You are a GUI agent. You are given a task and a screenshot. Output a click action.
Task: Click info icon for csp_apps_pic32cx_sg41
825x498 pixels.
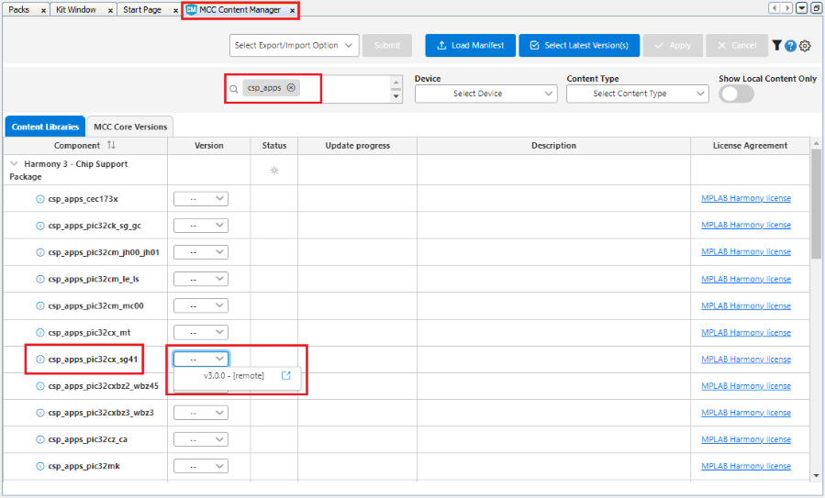point(40,360)
